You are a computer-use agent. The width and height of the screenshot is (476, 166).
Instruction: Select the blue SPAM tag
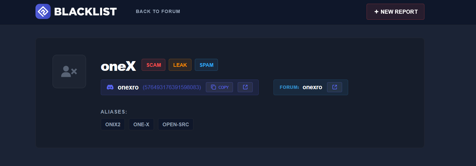(x=206, y=65)
